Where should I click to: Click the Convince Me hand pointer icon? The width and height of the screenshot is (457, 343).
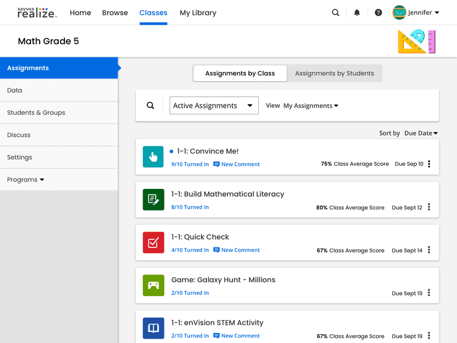pyautogui.click(x=153, y=157)
